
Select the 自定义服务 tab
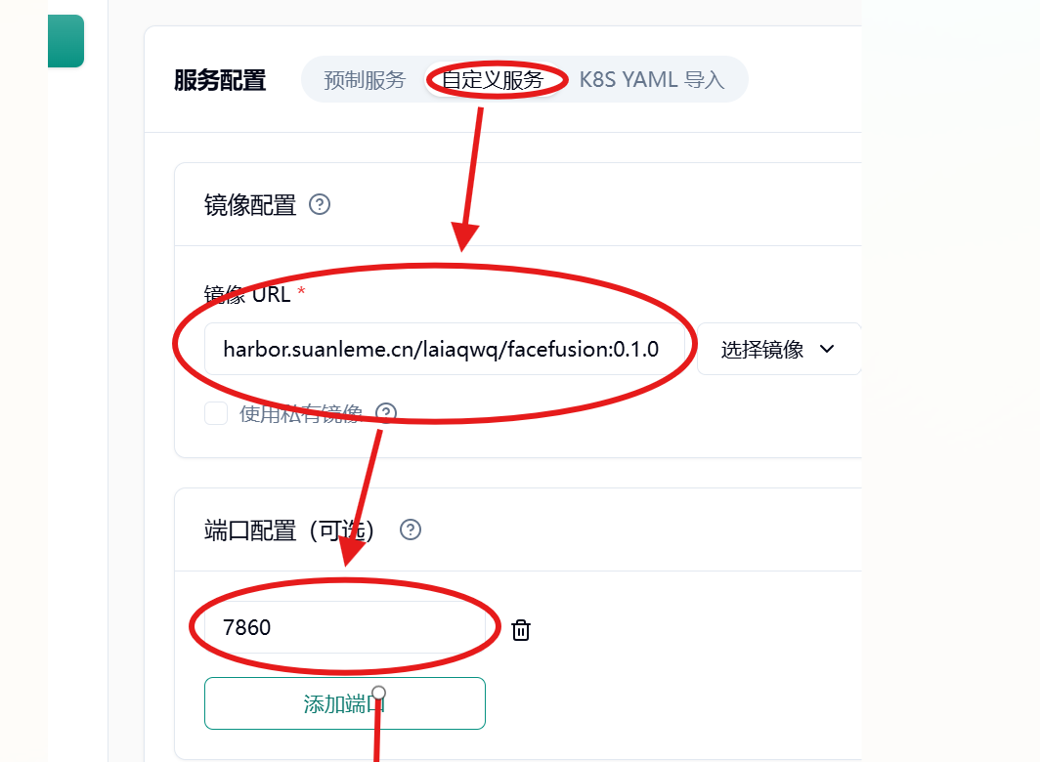pos(493,79)
